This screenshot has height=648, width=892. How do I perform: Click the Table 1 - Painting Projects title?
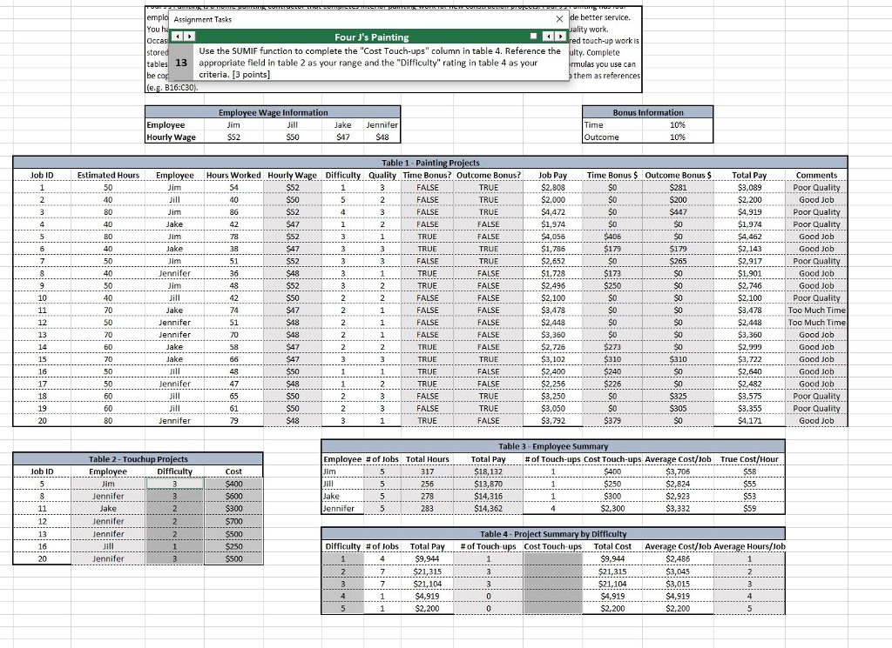430,163
